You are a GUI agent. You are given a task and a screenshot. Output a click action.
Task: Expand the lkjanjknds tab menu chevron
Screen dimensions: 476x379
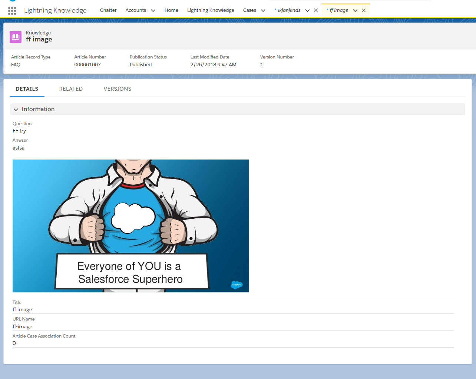click(307, 10)
